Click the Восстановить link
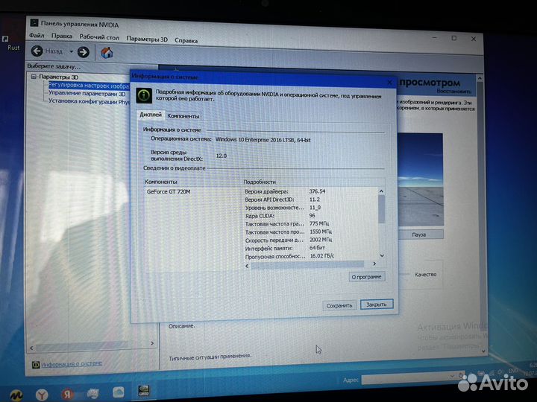The image size is (537, 402). click(x=453, y=92)
